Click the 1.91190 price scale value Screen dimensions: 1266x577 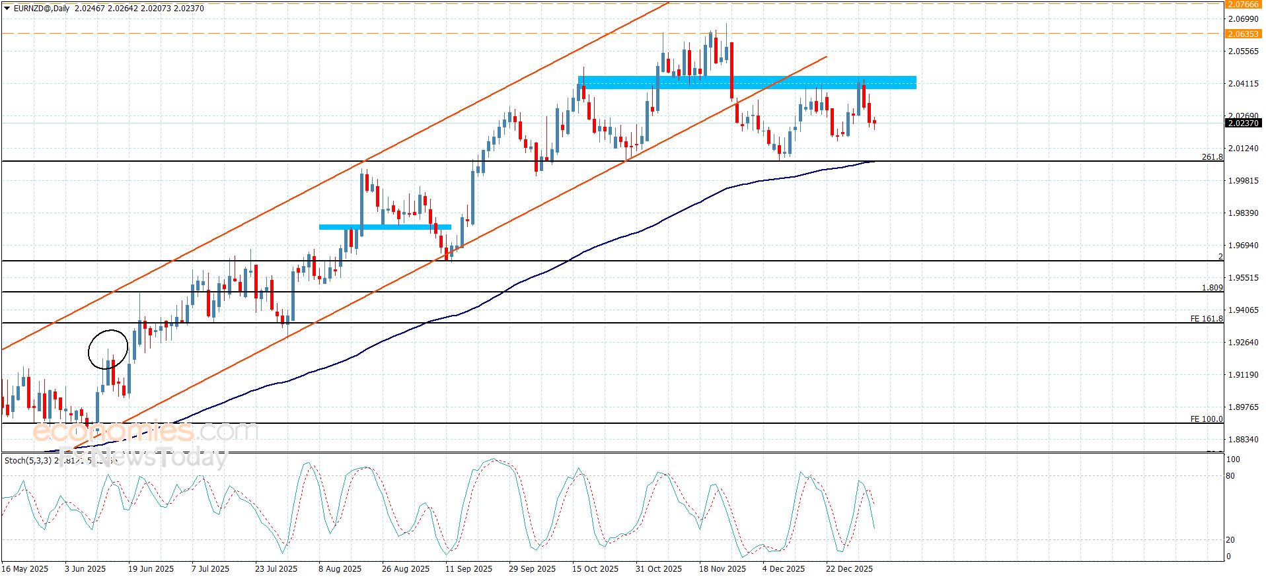click(1243, 375)
